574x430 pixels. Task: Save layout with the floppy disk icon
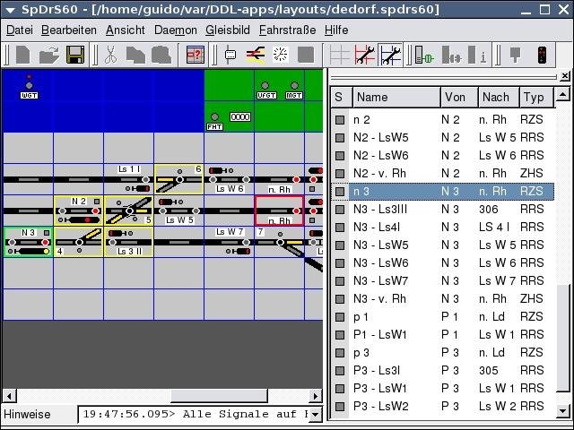point(75,56)
